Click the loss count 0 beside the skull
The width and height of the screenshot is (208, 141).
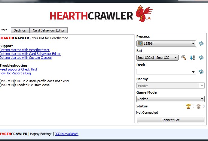tap(203, 106)
